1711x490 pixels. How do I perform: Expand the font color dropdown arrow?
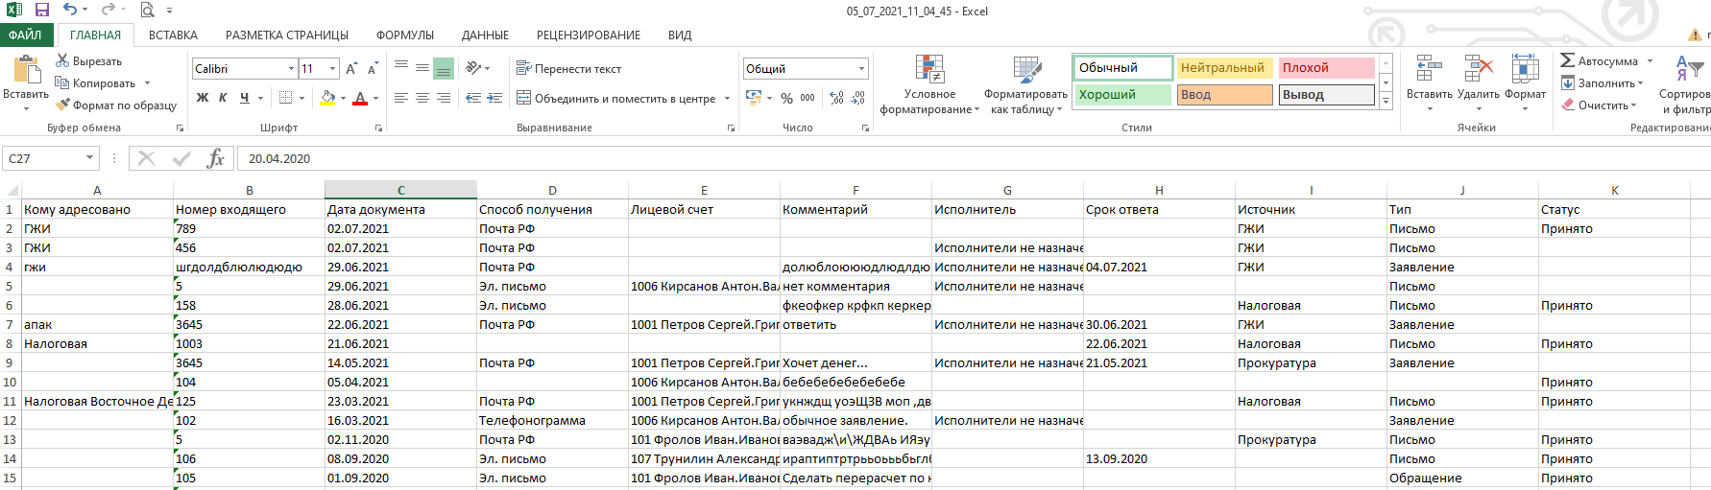click(375, 98)
